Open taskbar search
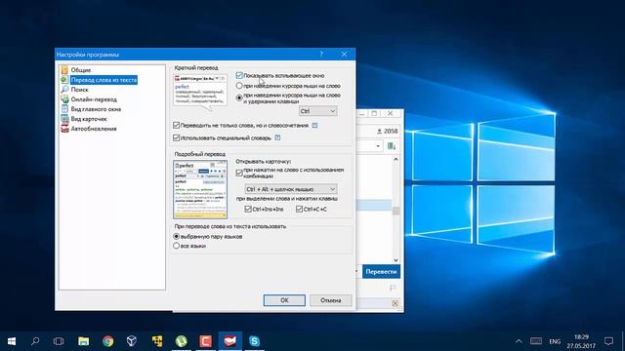 click(x=35, y=341)
